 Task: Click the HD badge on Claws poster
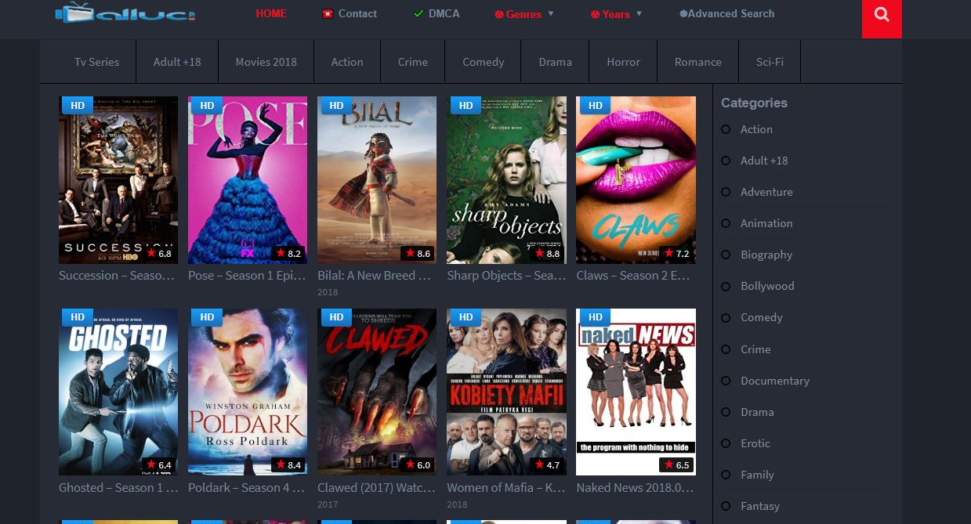pyautogui.click(x=595, y=105)
